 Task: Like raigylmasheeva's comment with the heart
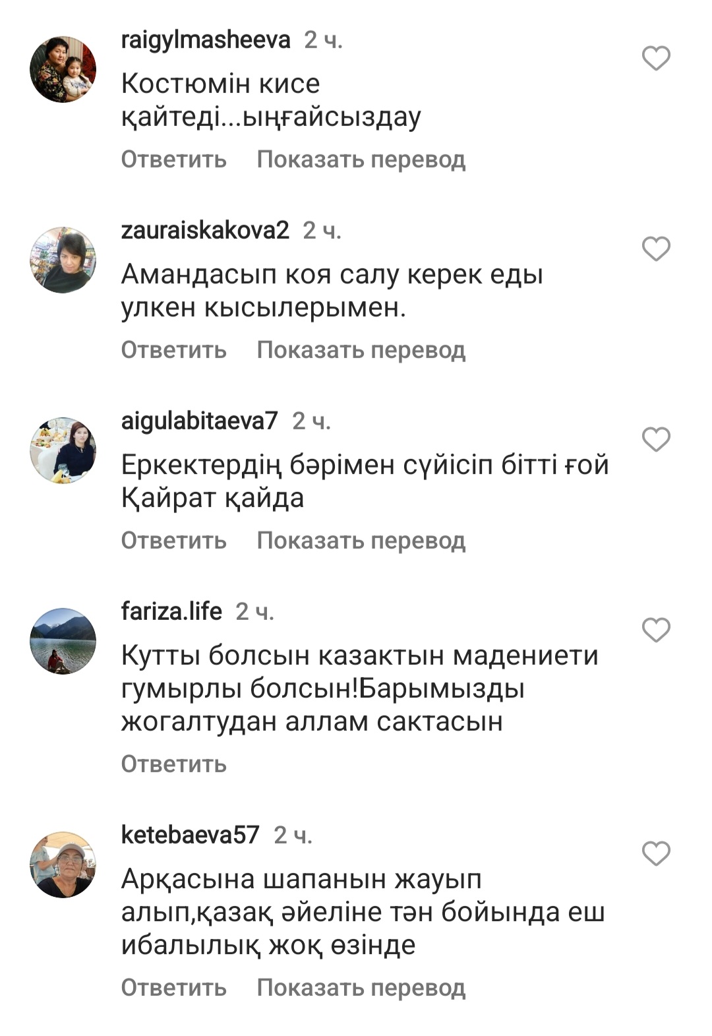pos(656,58)
